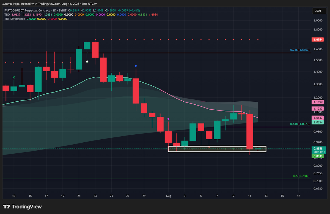330x214 pixels.
Task: Click the 0.786 (1.5659) Fibonacci level label
Action: coord(300,50)
